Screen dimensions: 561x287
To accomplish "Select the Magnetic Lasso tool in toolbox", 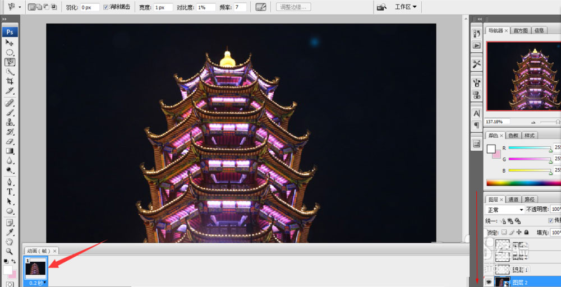I will (10, 62).
